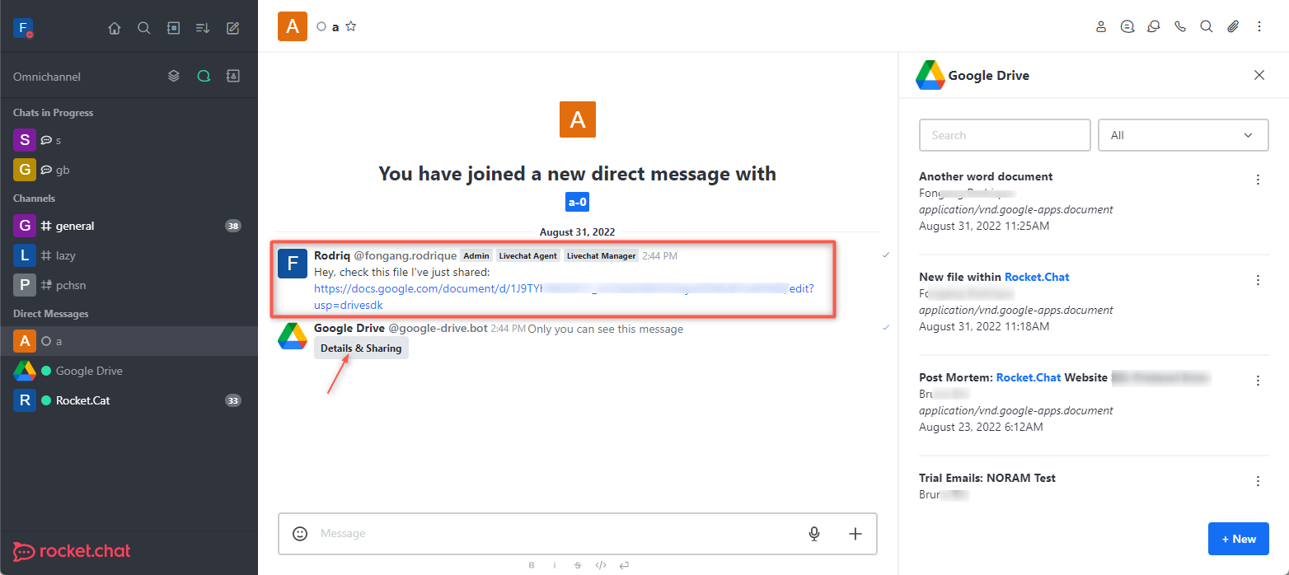Click the Google Drive bot message avatar
The width and height of the screenshot is (1289, 575).
click(x=293, y=336)
